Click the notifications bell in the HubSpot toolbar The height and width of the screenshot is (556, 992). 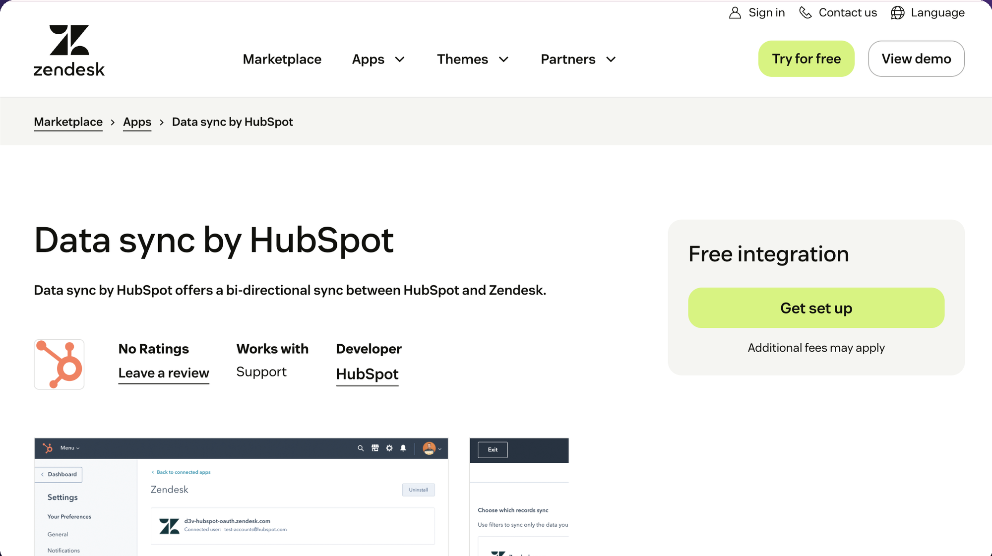(x=403, y=448)
